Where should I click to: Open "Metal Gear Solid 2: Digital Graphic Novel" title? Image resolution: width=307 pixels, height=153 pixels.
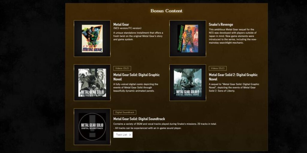pyautogui.click(x=233, y=77)
